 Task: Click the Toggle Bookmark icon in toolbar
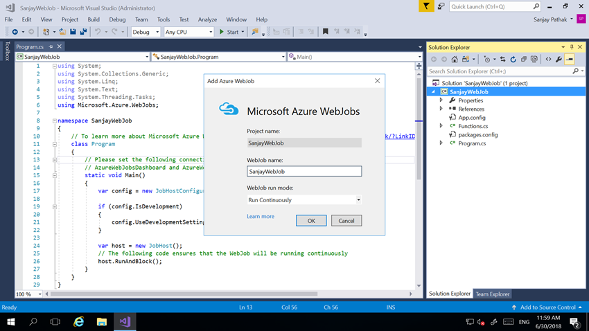[325, 32]
